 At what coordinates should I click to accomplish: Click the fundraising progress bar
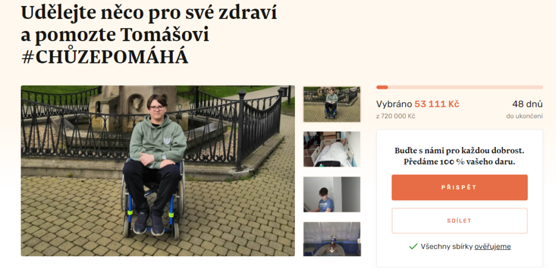(x=459, y=87)
